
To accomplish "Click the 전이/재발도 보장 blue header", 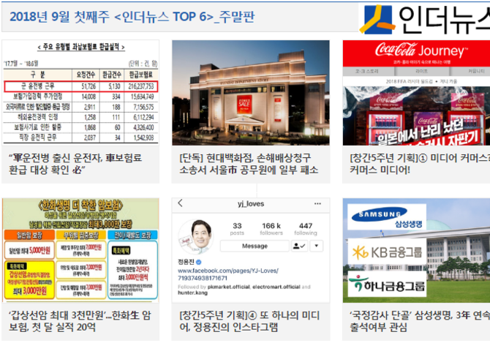I will pos(132,235).
